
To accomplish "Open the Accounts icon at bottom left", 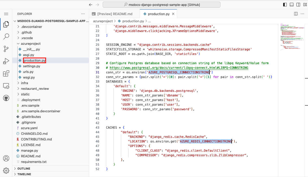I will click(x=6, y=159).
